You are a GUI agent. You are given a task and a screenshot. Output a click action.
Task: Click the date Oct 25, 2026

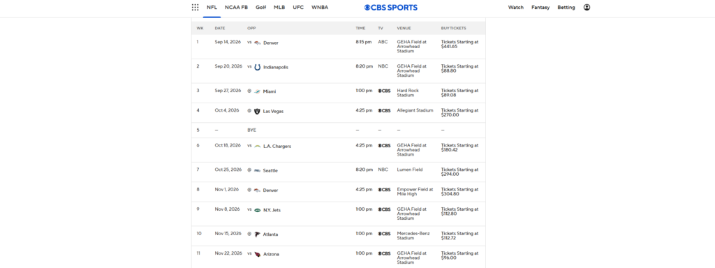click(228, 170)
